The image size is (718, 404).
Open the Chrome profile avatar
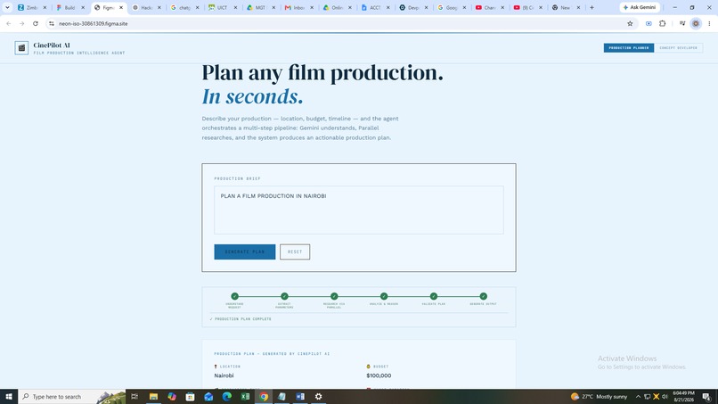tap(696, 23)
